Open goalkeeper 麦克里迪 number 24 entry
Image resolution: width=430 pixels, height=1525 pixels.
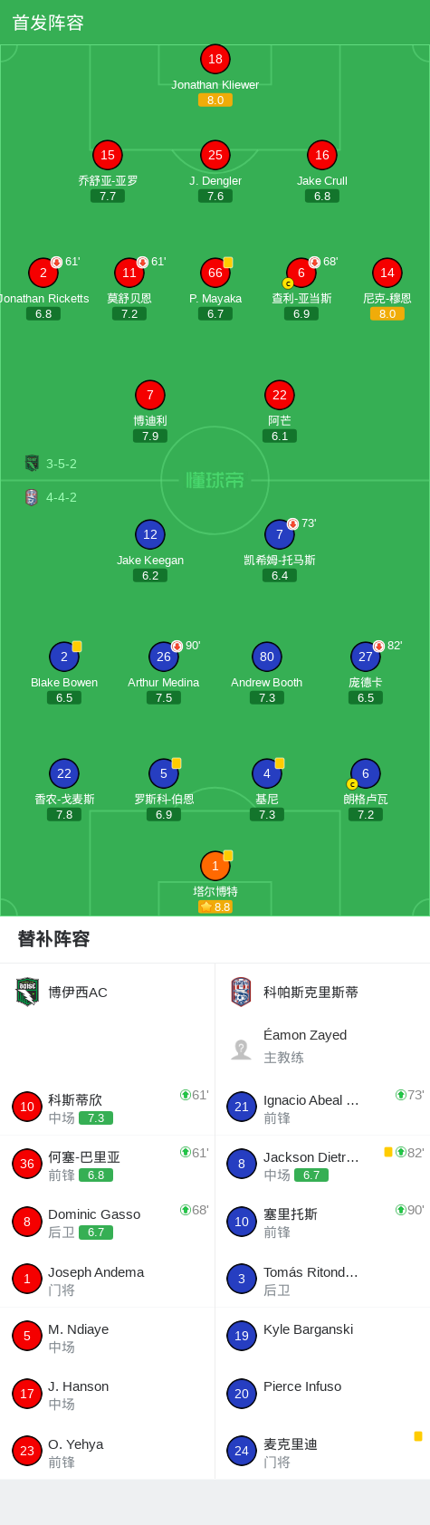click(322, 1451)
